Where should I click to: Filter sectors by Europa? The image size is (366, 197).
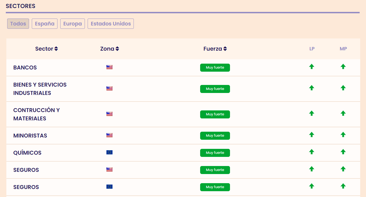[x=72, y=24]
